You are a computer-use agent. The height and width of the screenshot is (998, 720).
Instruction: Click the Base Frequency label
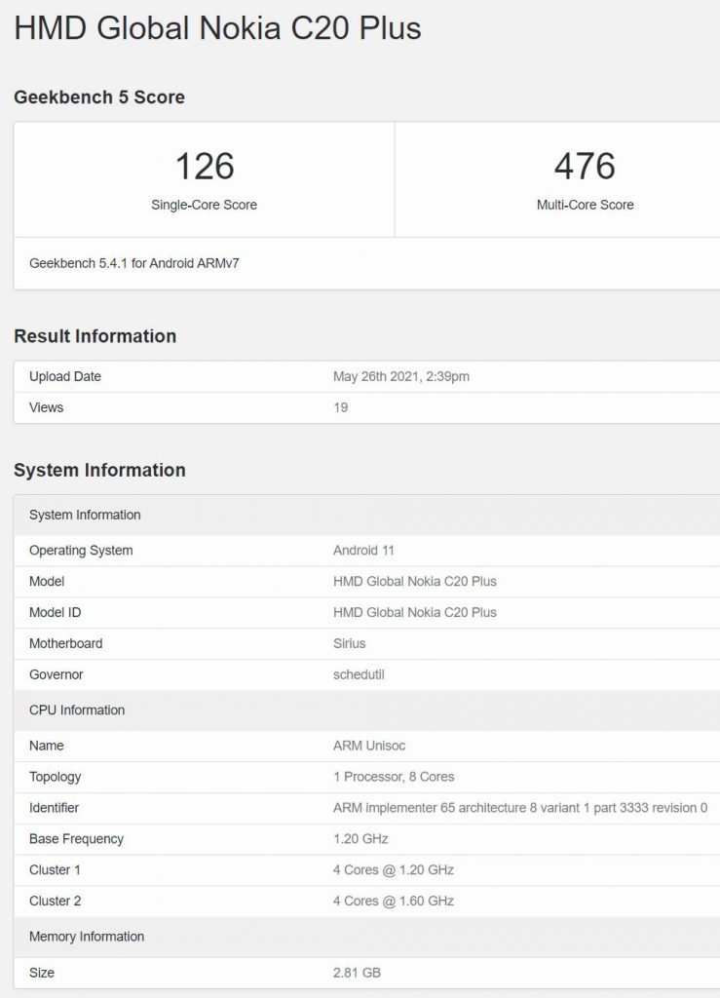76,839
